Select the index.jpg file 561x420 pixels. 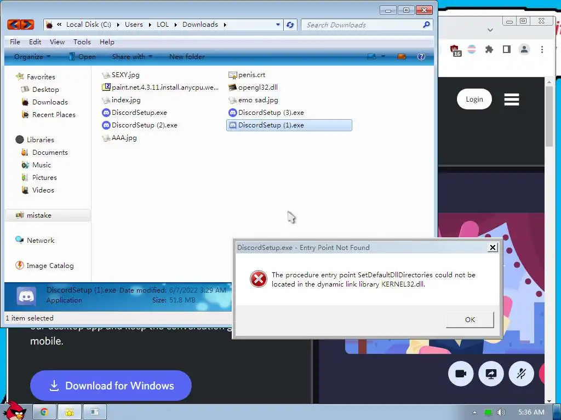point(121,100)
